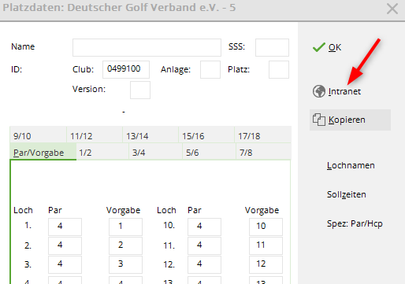Click the Platz input field
This screenshot has width=405, height=284.
pos(279,69)
